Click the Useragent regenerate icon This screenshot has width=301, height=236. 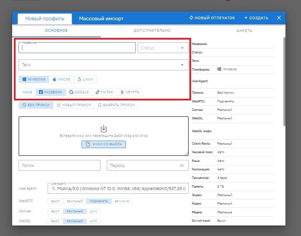[53, 188]
